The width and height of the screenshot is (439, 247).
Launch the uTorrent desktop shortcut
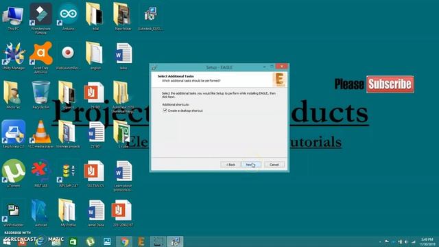tap(13, 173)
